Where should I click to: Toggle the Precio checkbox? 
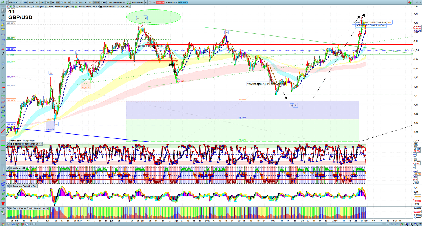[x=17, y=7]
